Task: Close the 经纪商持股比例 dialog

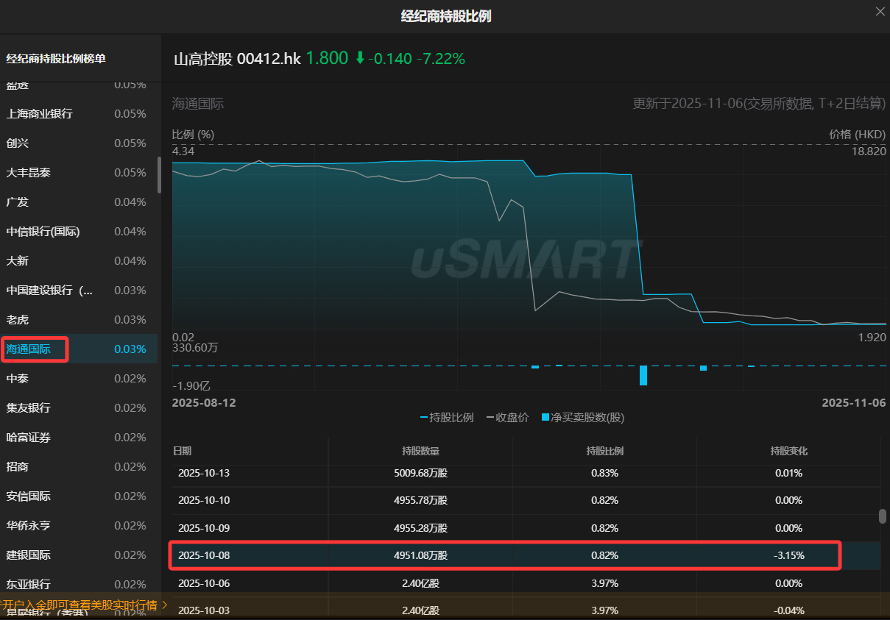Action: (x=879, y=11)
